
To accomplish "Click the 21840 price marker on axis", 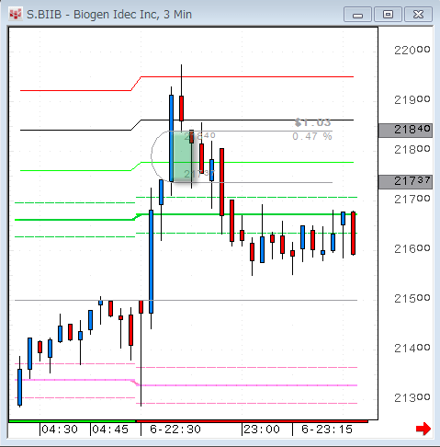I will click(x=405, y=131).
